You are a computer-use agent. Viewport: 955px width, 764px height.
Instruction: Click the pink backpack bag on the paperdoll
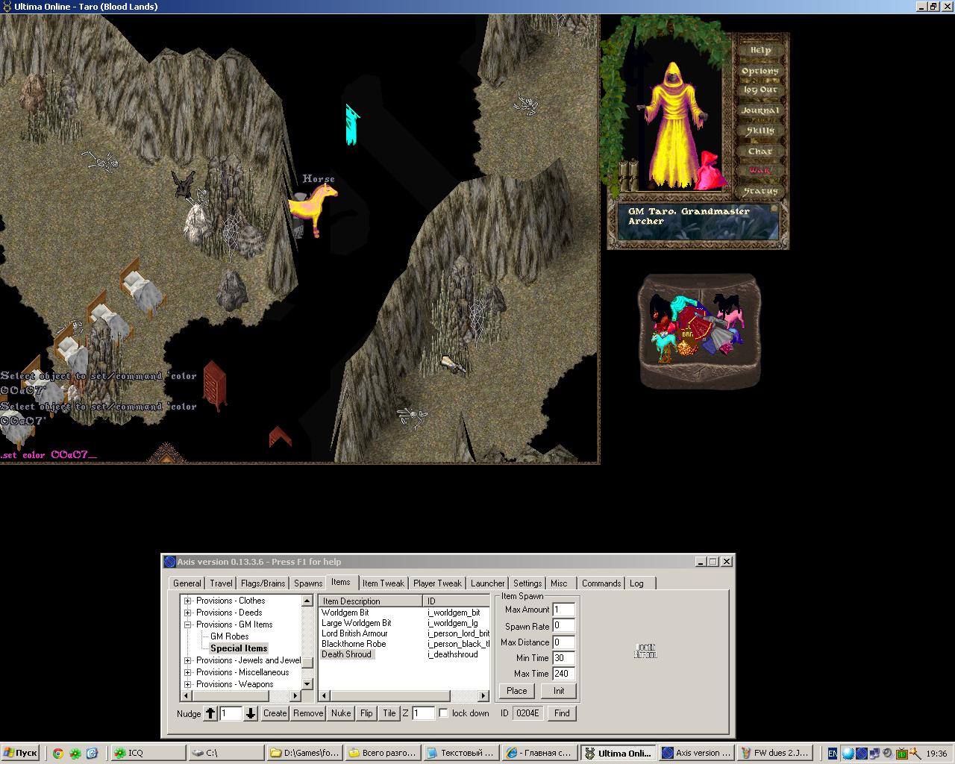pos(712,170)
